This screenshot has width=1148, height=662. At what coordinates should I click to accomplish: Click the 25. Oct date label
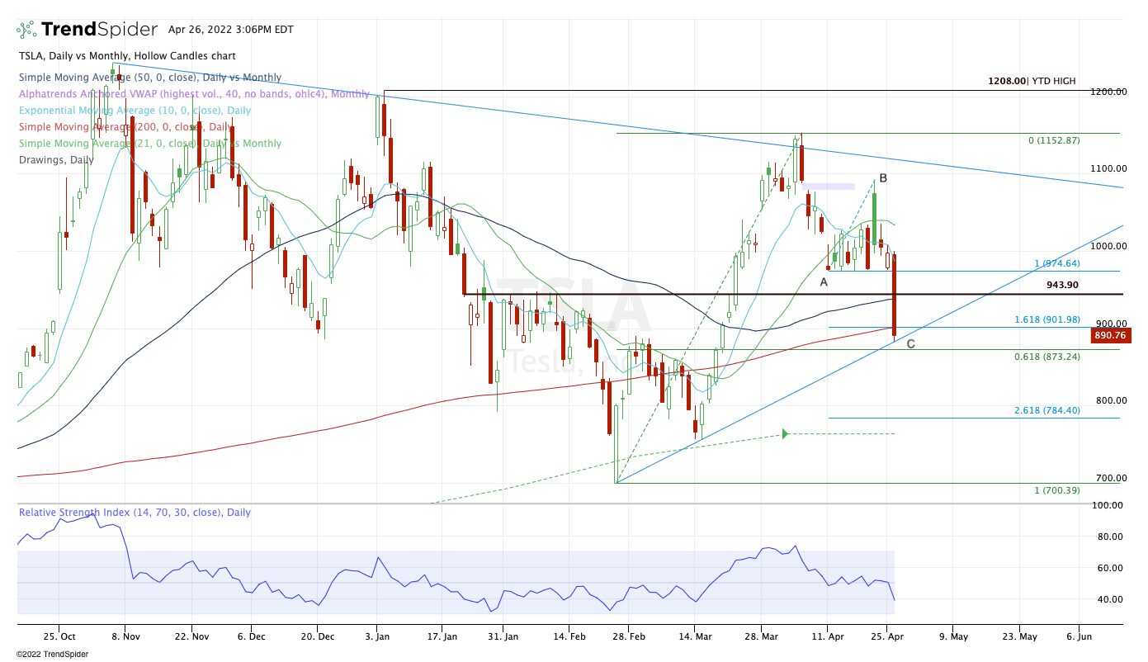pos(58,637)
